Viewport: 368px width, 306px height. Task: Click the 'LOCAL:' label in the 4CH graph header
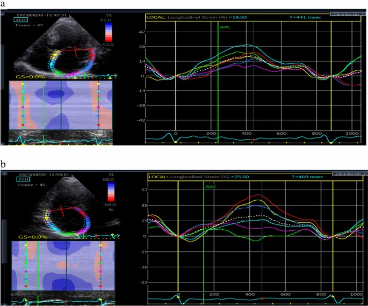(156, 17)
